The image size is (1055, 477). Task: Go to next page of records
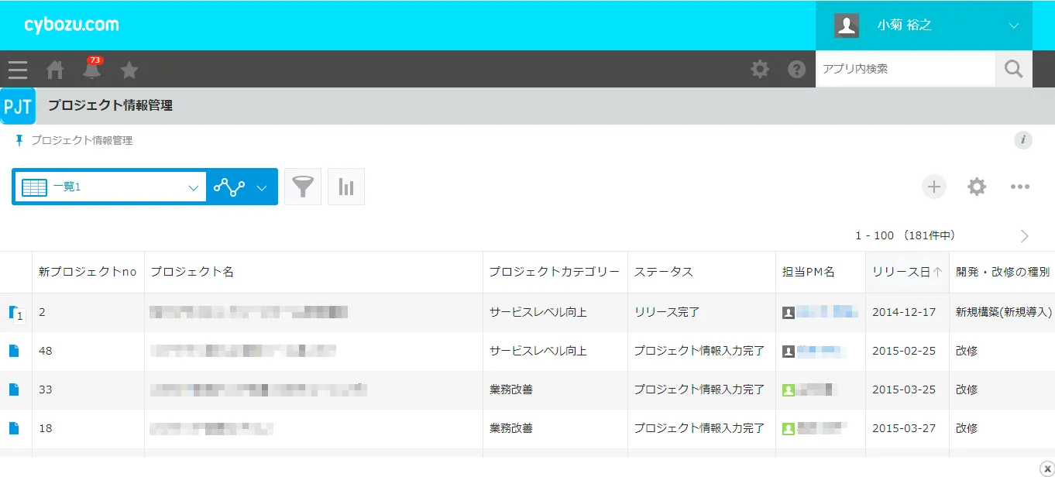tap(1024, 235)
